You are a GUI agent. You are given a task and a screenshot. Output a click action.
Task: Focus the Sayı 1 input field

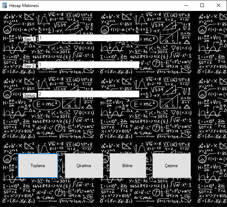coord(89,38)
